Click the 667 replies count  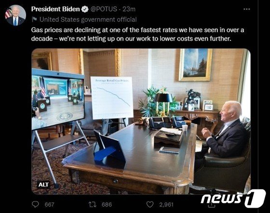point(49,205)
